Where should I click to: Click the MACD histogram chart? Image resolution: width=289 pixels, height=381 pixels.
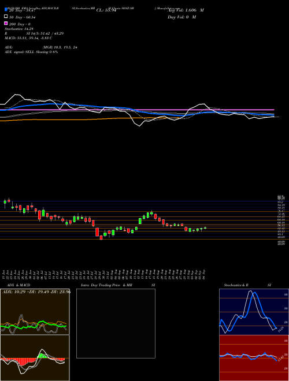(35, 358)
